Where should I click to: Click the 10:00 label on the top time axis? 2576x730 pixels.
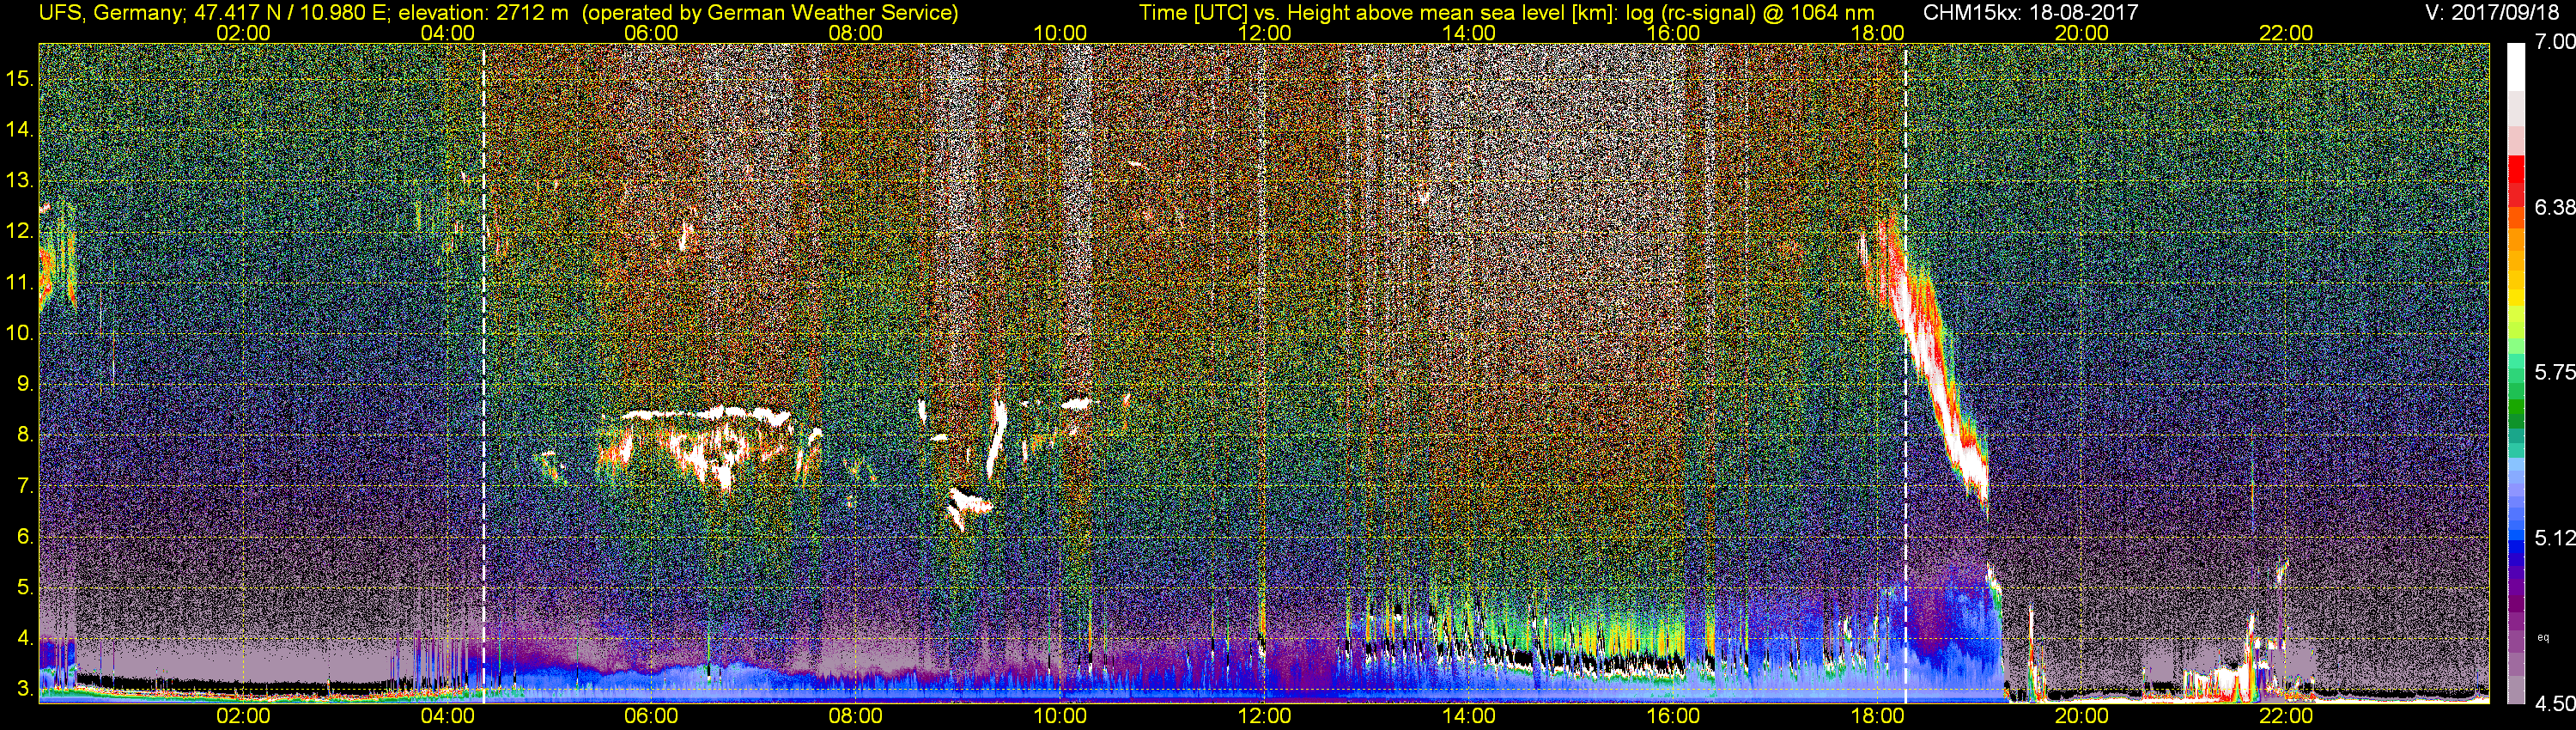(x=1060, y=33)
